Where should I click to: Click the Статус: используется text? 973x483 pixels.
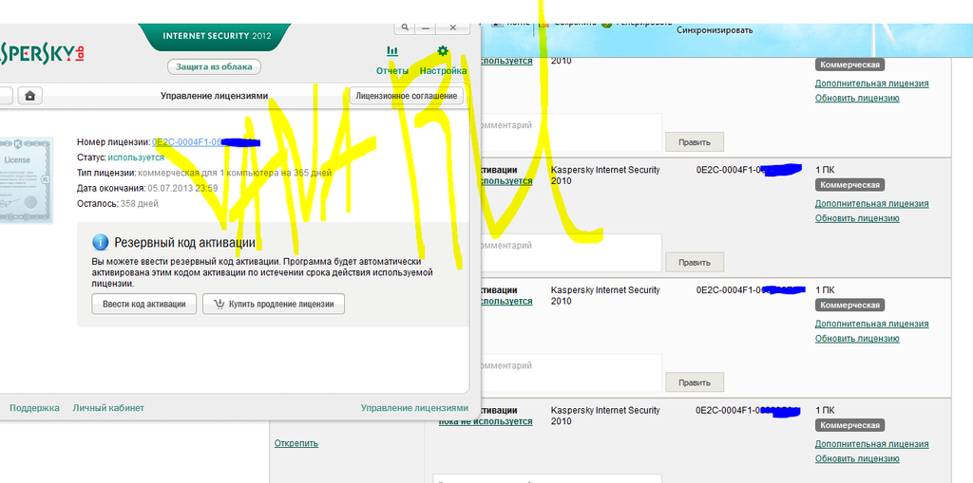[x=121, y=158]
